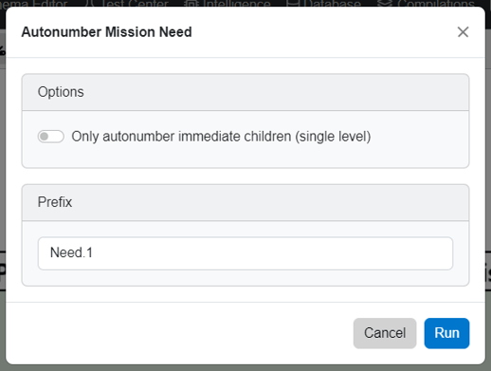Click the Prefix panel header
This screenshot has height=371, width=491.
pyautogui.click(x=245, y=202)
